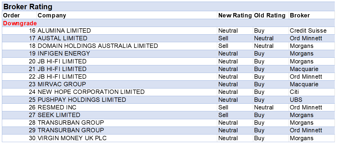
Task: Select the INFIGEN ENERGY company cell
Action: 64,54
